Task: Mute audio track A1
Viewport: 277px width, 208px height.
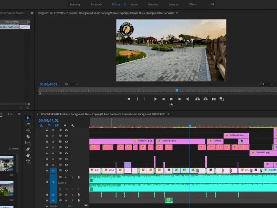Action: tap(66, 177)
